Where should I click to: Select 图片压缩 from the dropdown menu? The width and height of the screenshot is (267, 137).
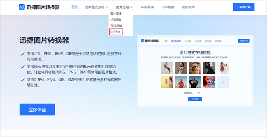click(116, 14)
